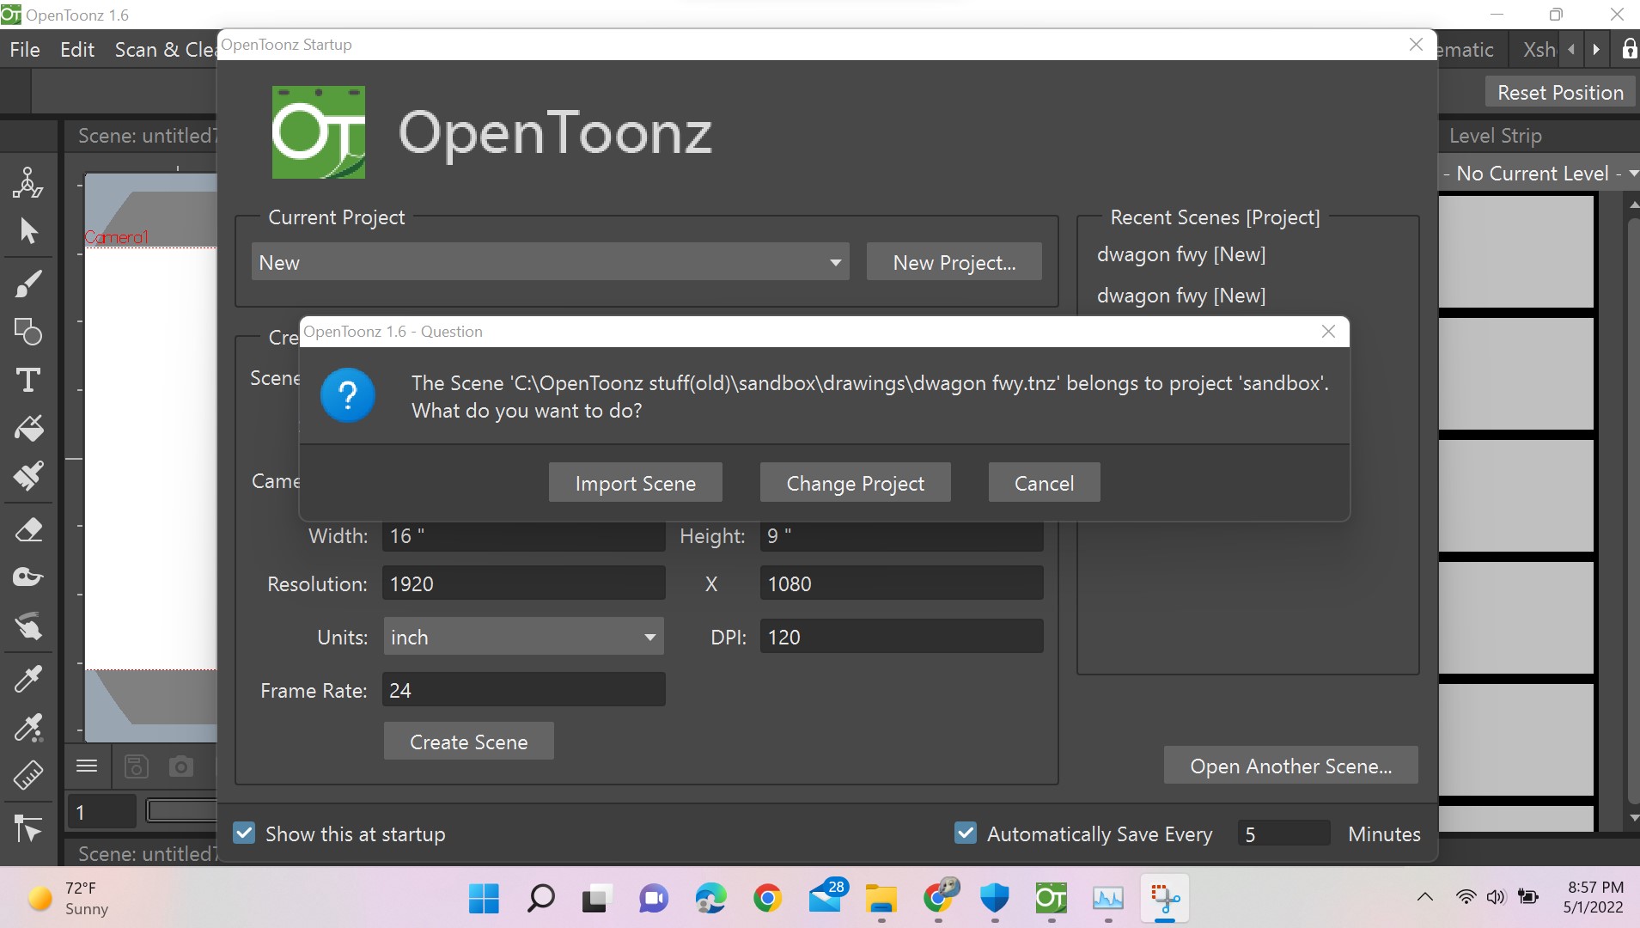Pick the Type tool
Viewport: 1640px width, 928px height.
28,380
